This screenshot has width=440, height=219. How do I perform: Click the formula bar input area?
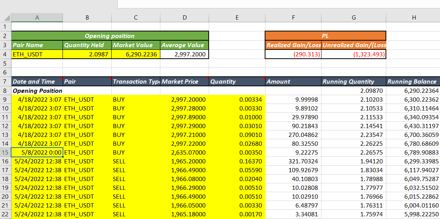[x=279, y=4]
